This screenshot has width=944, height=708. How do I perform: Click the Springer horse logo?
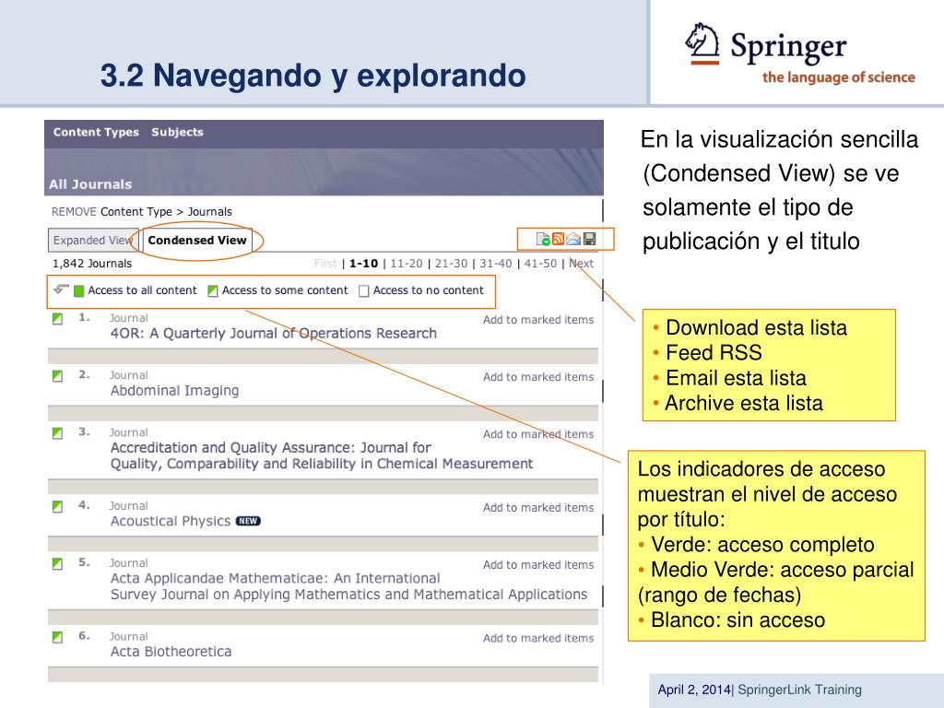702,43
